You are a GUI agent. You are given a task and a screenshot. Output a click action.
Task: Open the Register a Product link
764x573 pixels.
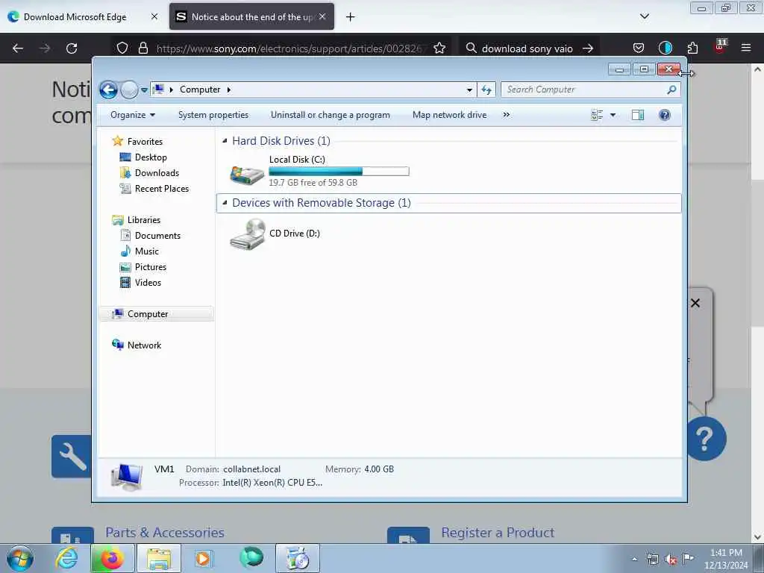click(498, 533)
